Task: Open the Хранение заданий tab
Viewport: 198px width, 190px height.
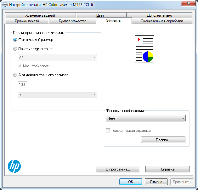Action: pyautogui.click(x=40, y=15)
